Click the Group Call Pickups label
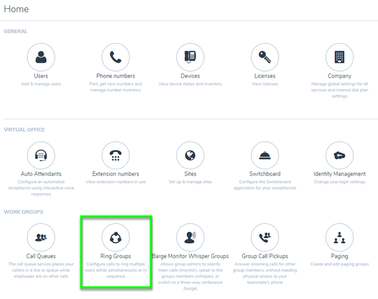The height and width of the screenshot is (299, 378). [x=265, y=256]
